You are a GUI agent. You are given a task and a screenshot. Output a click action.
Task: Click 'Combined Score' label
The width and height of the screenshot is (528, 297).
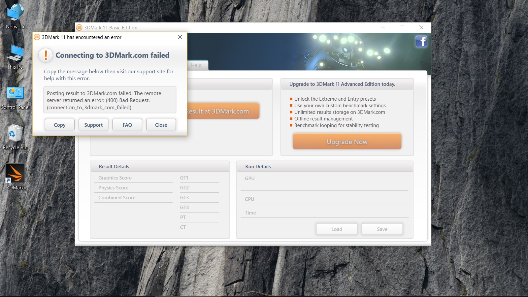117,198
